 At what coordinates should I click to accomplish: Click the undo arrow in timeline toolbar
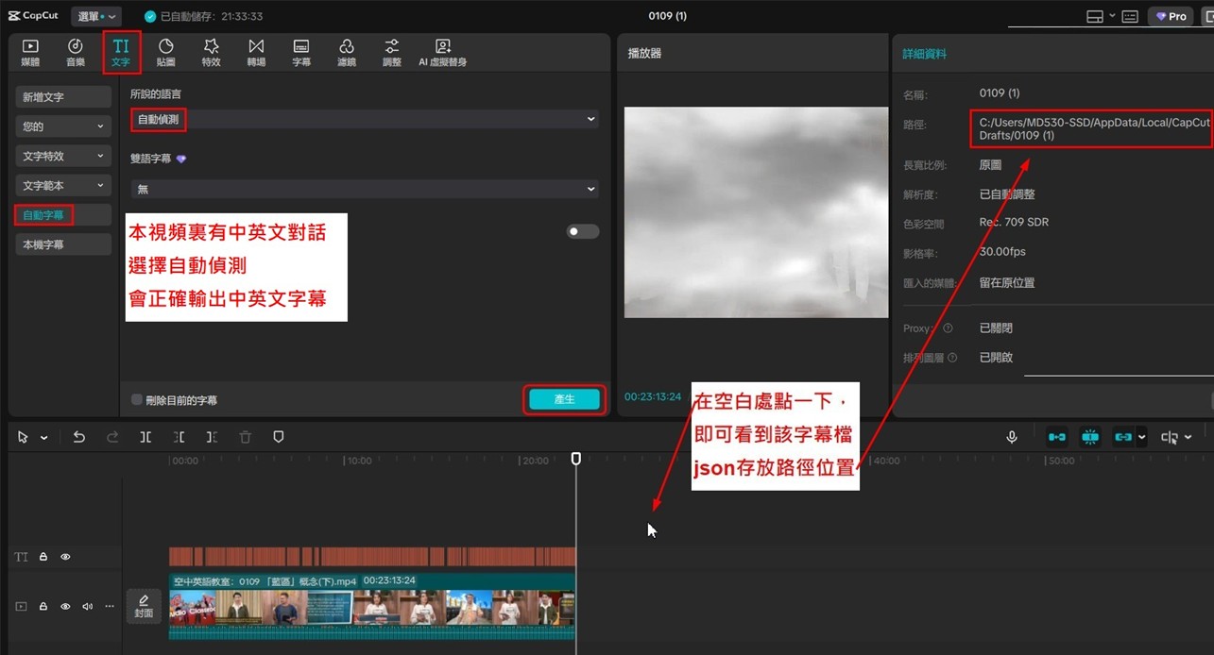click(x=79, y=437)
